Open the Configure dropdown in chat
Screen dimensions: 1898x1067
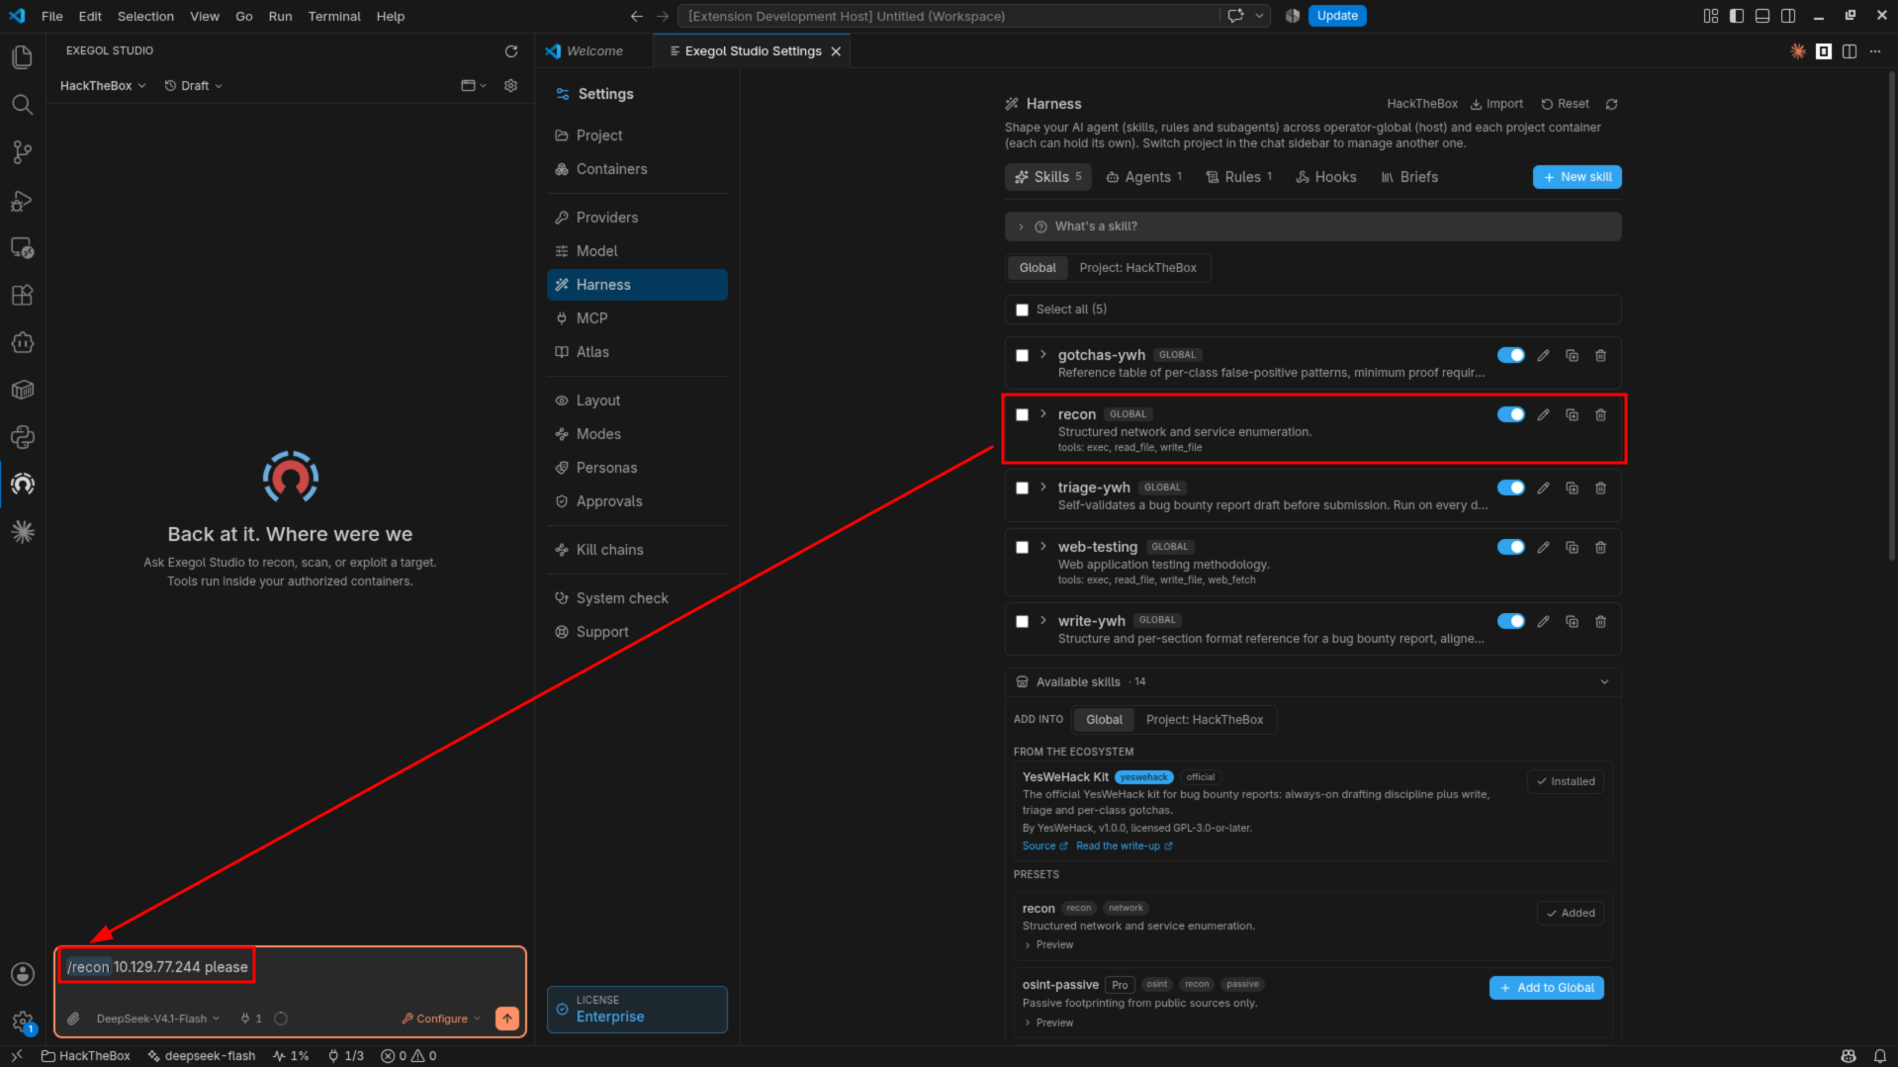pyautogui.click(x=441, y=1019)
